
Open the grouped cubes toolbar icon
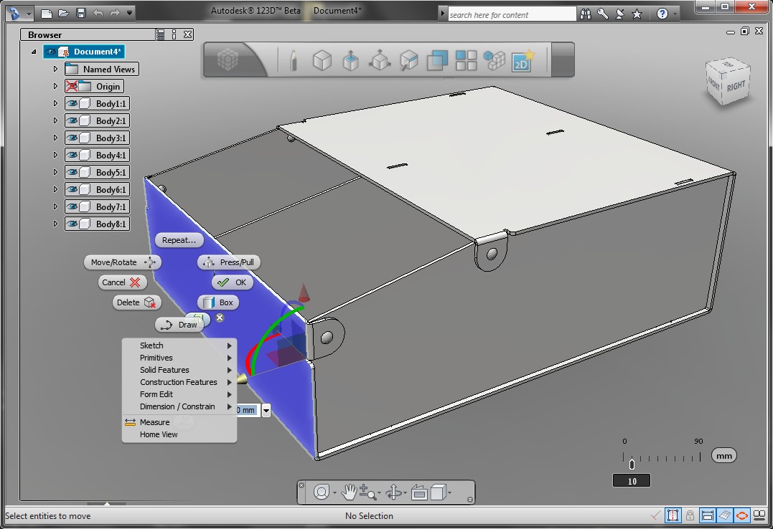495,61
